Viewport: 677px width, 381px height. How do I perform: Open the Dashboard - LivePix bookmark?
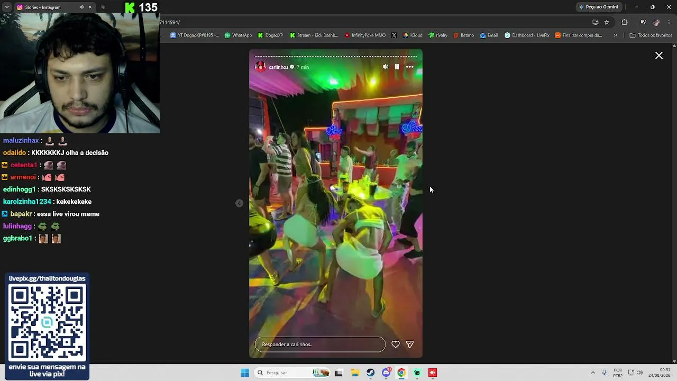(x=527, y=35)
